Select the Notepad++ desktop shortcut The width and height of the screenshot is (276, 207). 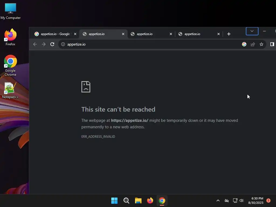click(11, 90)
